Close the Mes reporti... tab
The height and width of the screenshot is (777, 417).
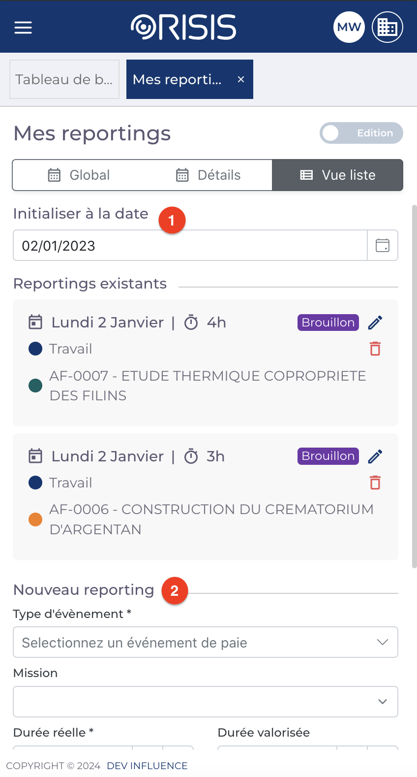click(x=241, y=79)
